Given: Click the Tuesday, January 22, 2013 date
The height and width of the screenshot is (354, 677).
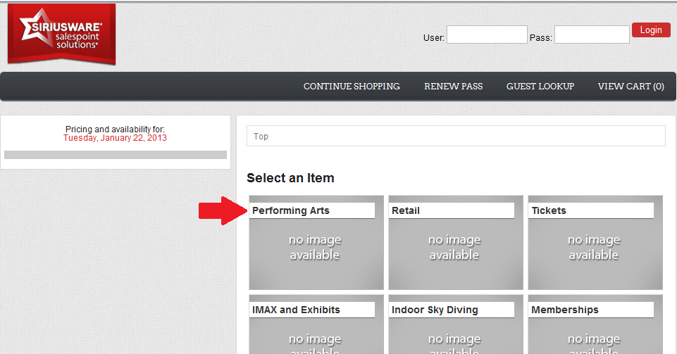Looking at the screenshot, I should [115, 138].
